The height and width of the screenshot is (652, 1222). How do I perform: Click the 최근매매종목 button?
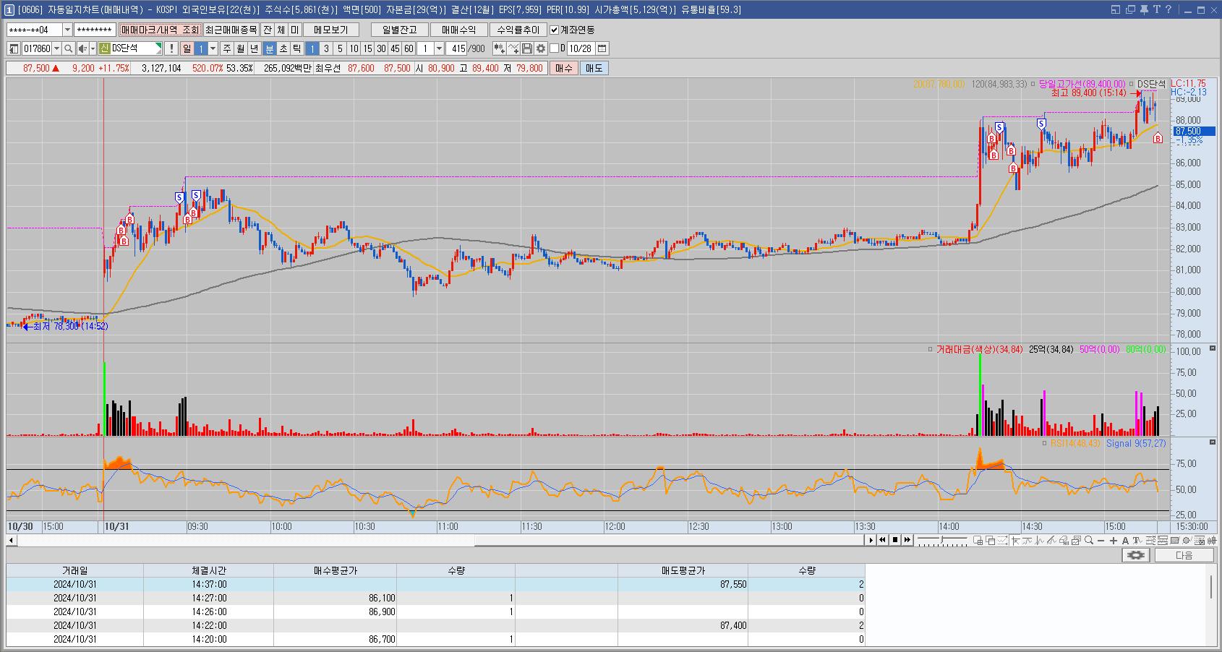tap(231, 30)
